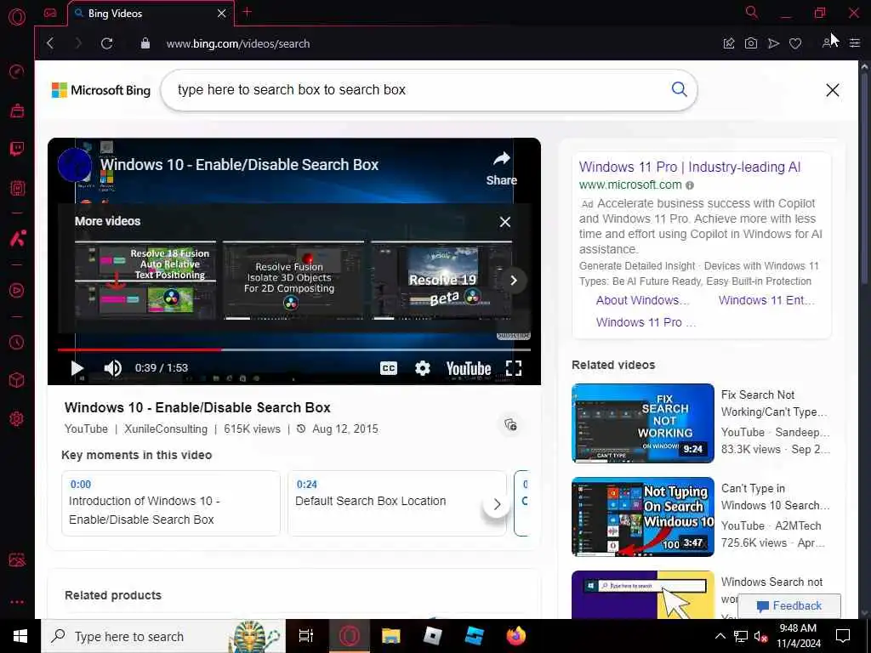Open Extensions cube icon in sidebar
871x653 pixels.
(17, 380)
